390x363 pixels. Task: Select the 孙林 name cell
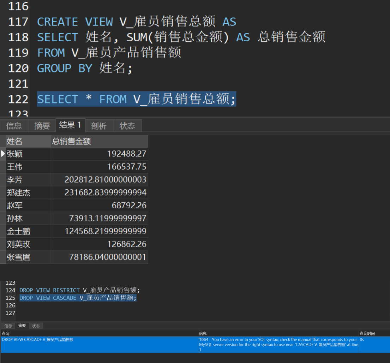pos(28,219)
